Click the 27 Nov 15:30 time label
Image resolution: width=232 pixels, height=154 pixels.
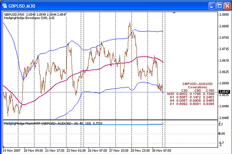[119, 151]
